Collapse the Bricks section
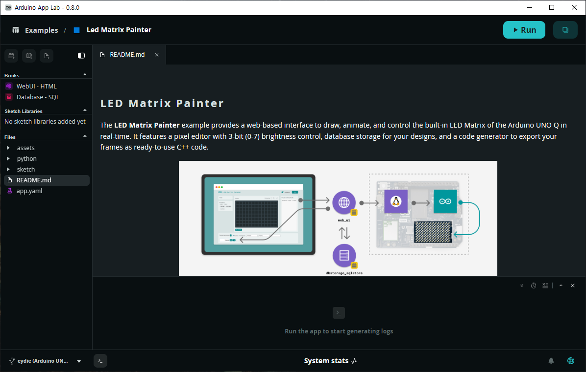This screenshot has width=586, height=372. tap(85, 75)
